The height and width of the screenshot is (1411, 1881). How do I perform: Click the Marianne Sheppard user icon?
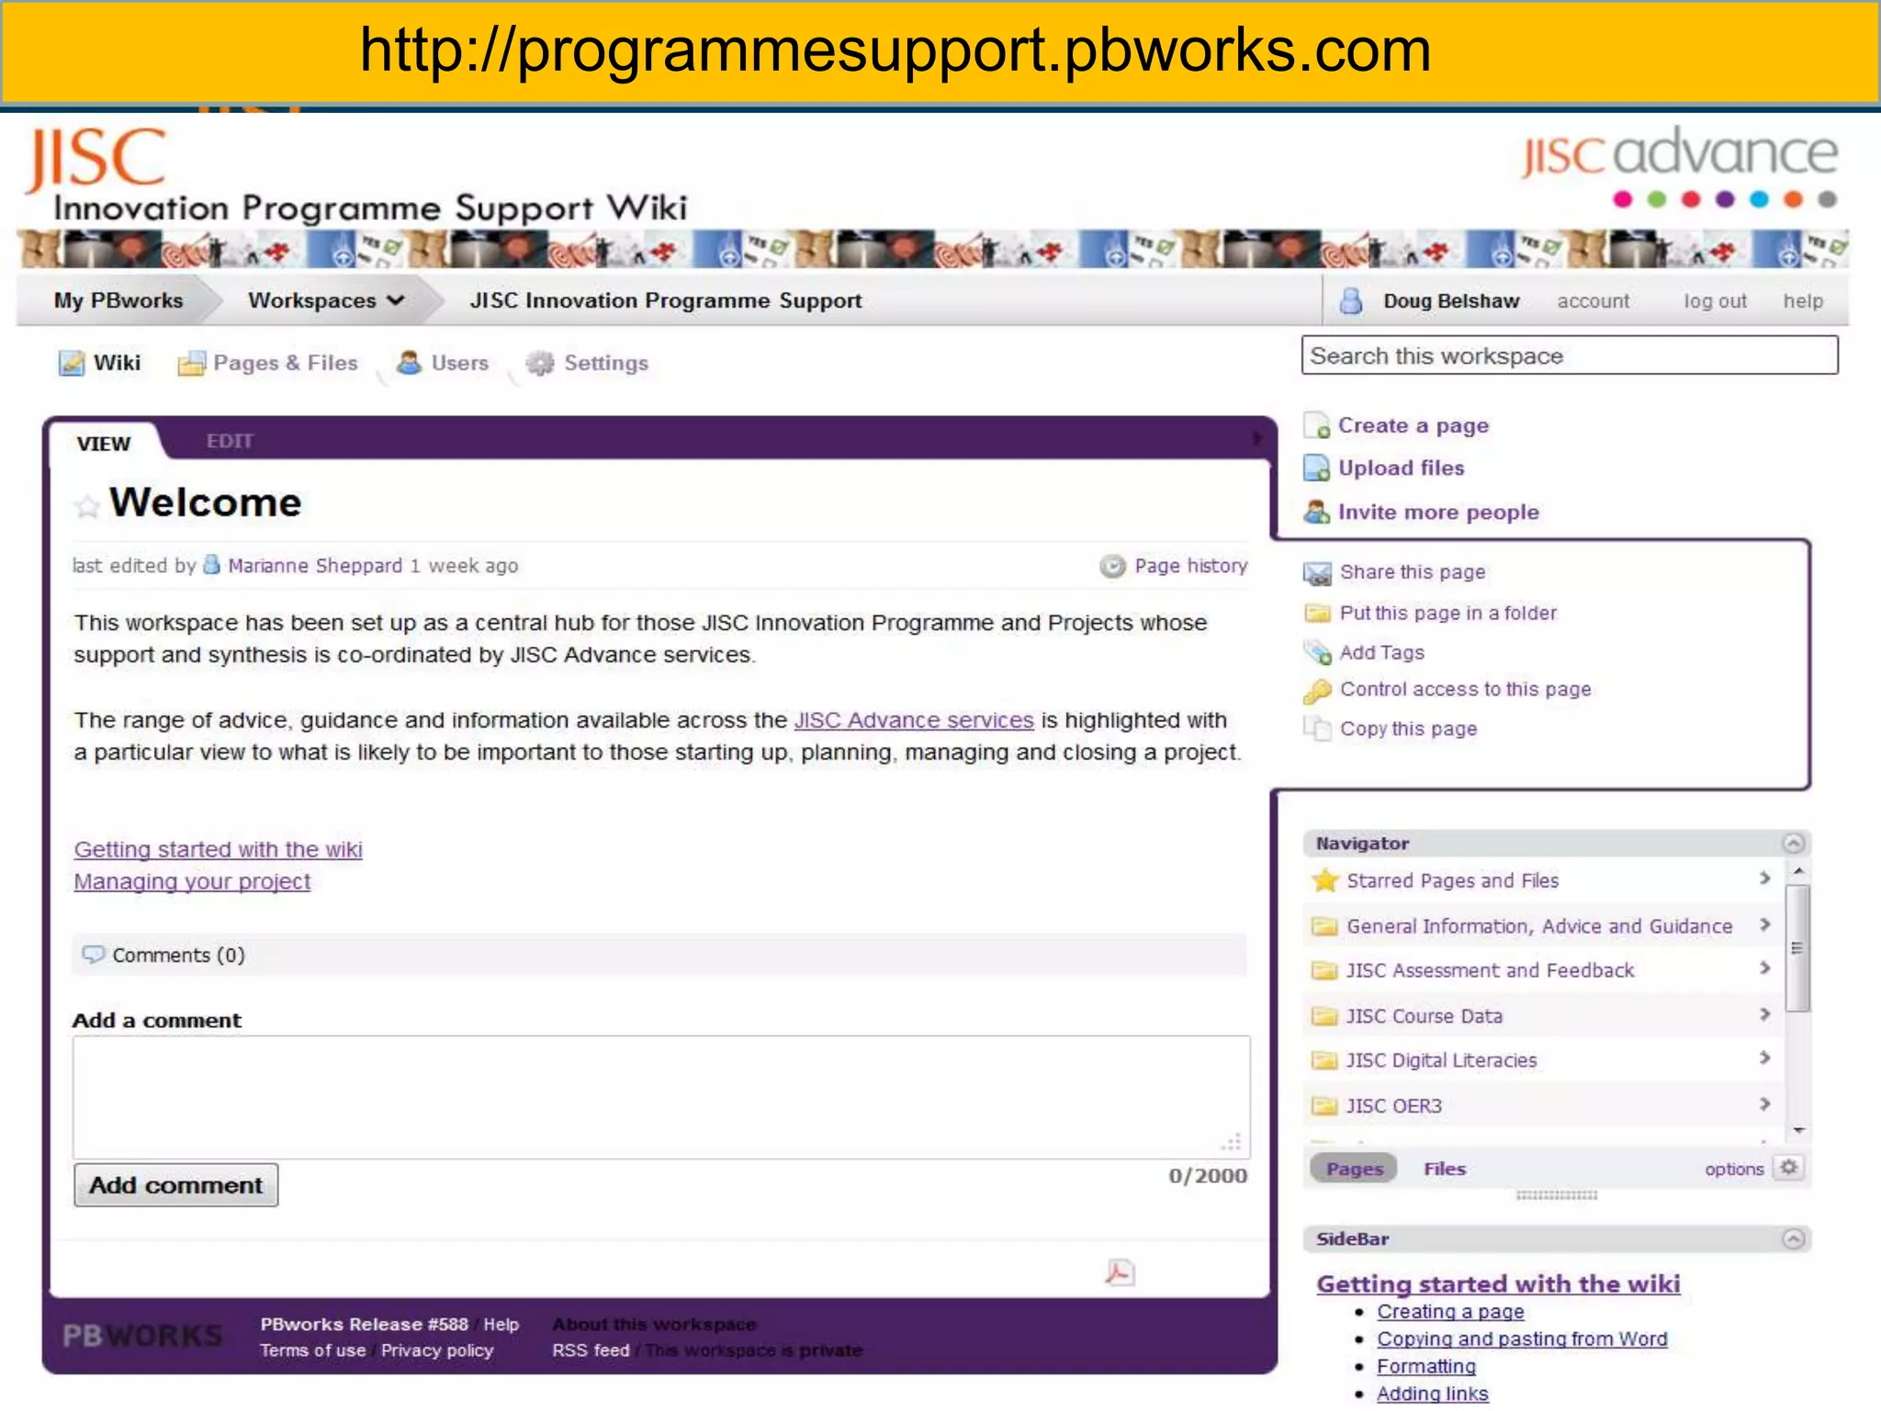click(x=211, y=565)
